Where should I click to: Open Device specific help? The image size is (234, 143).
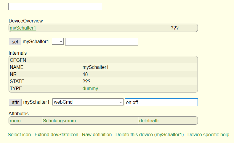[x=208, y=134]
